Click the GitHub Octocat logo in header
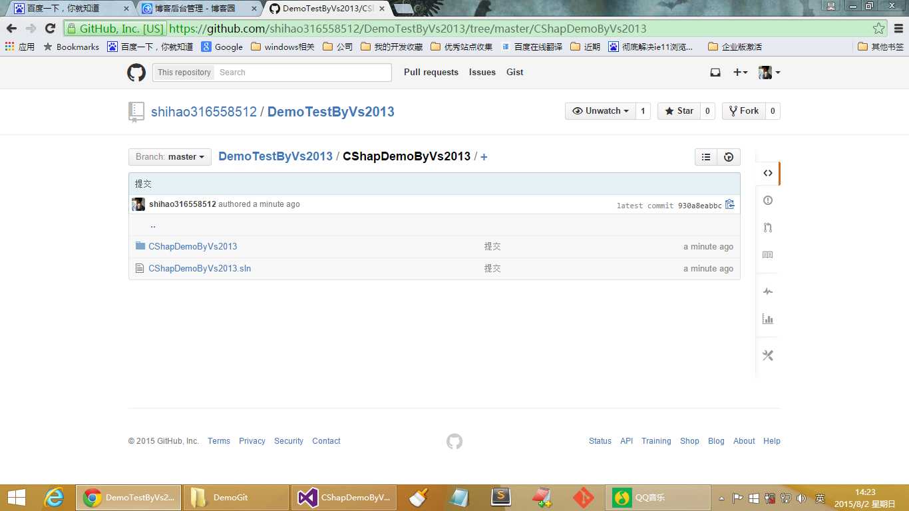909x511 pixels. click(x=136, y=73)
